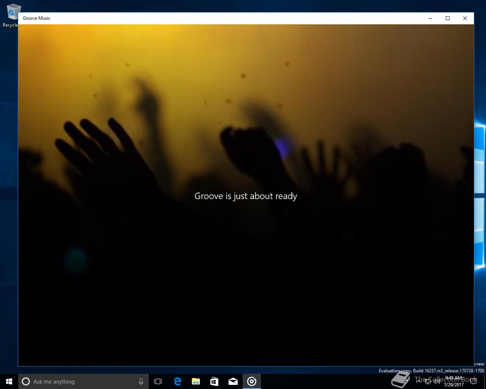Open the network status tray icon

point(428,381)
